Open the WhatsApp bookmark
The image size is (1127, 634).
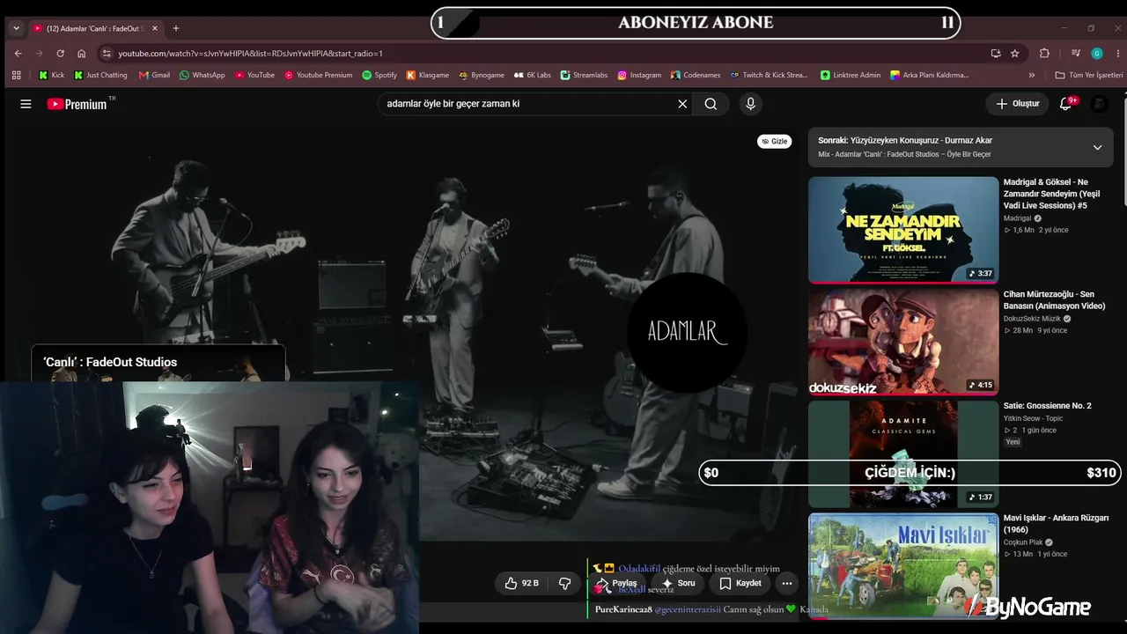pyautogui.click(x=202, y=75)
